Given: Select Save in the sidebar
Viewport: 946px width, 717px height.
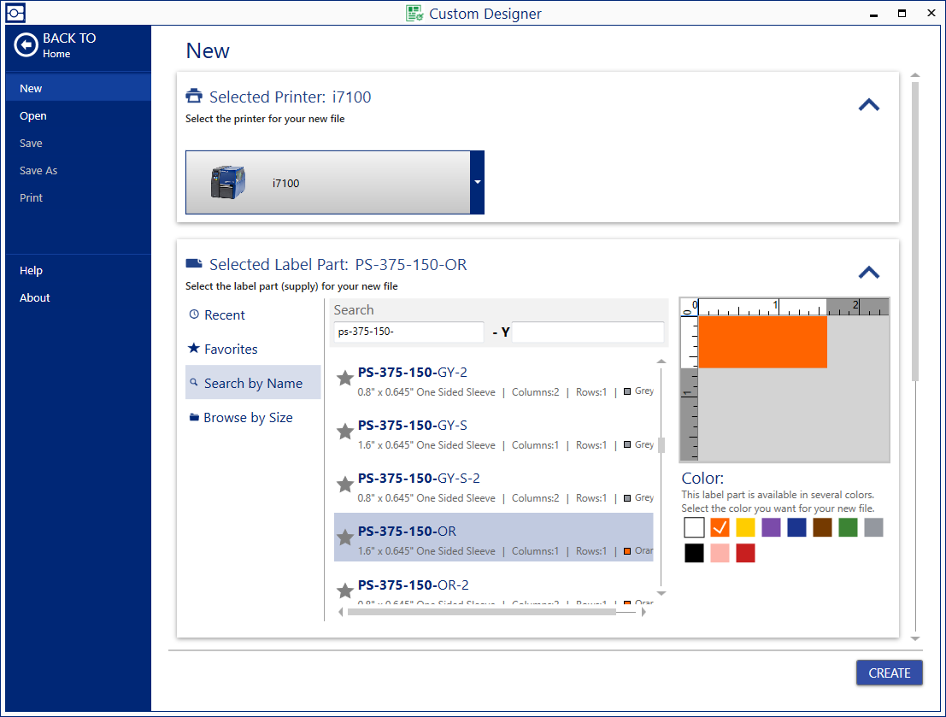Looking at the screenshot, I should [78, 143].
